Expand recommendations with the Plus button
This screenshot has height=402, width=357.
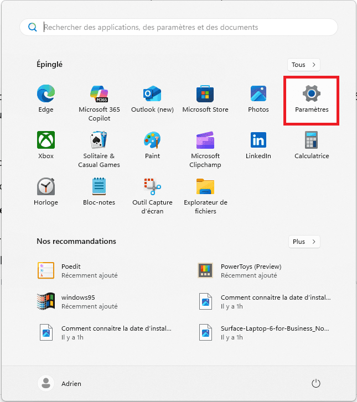tap(304, 242)
